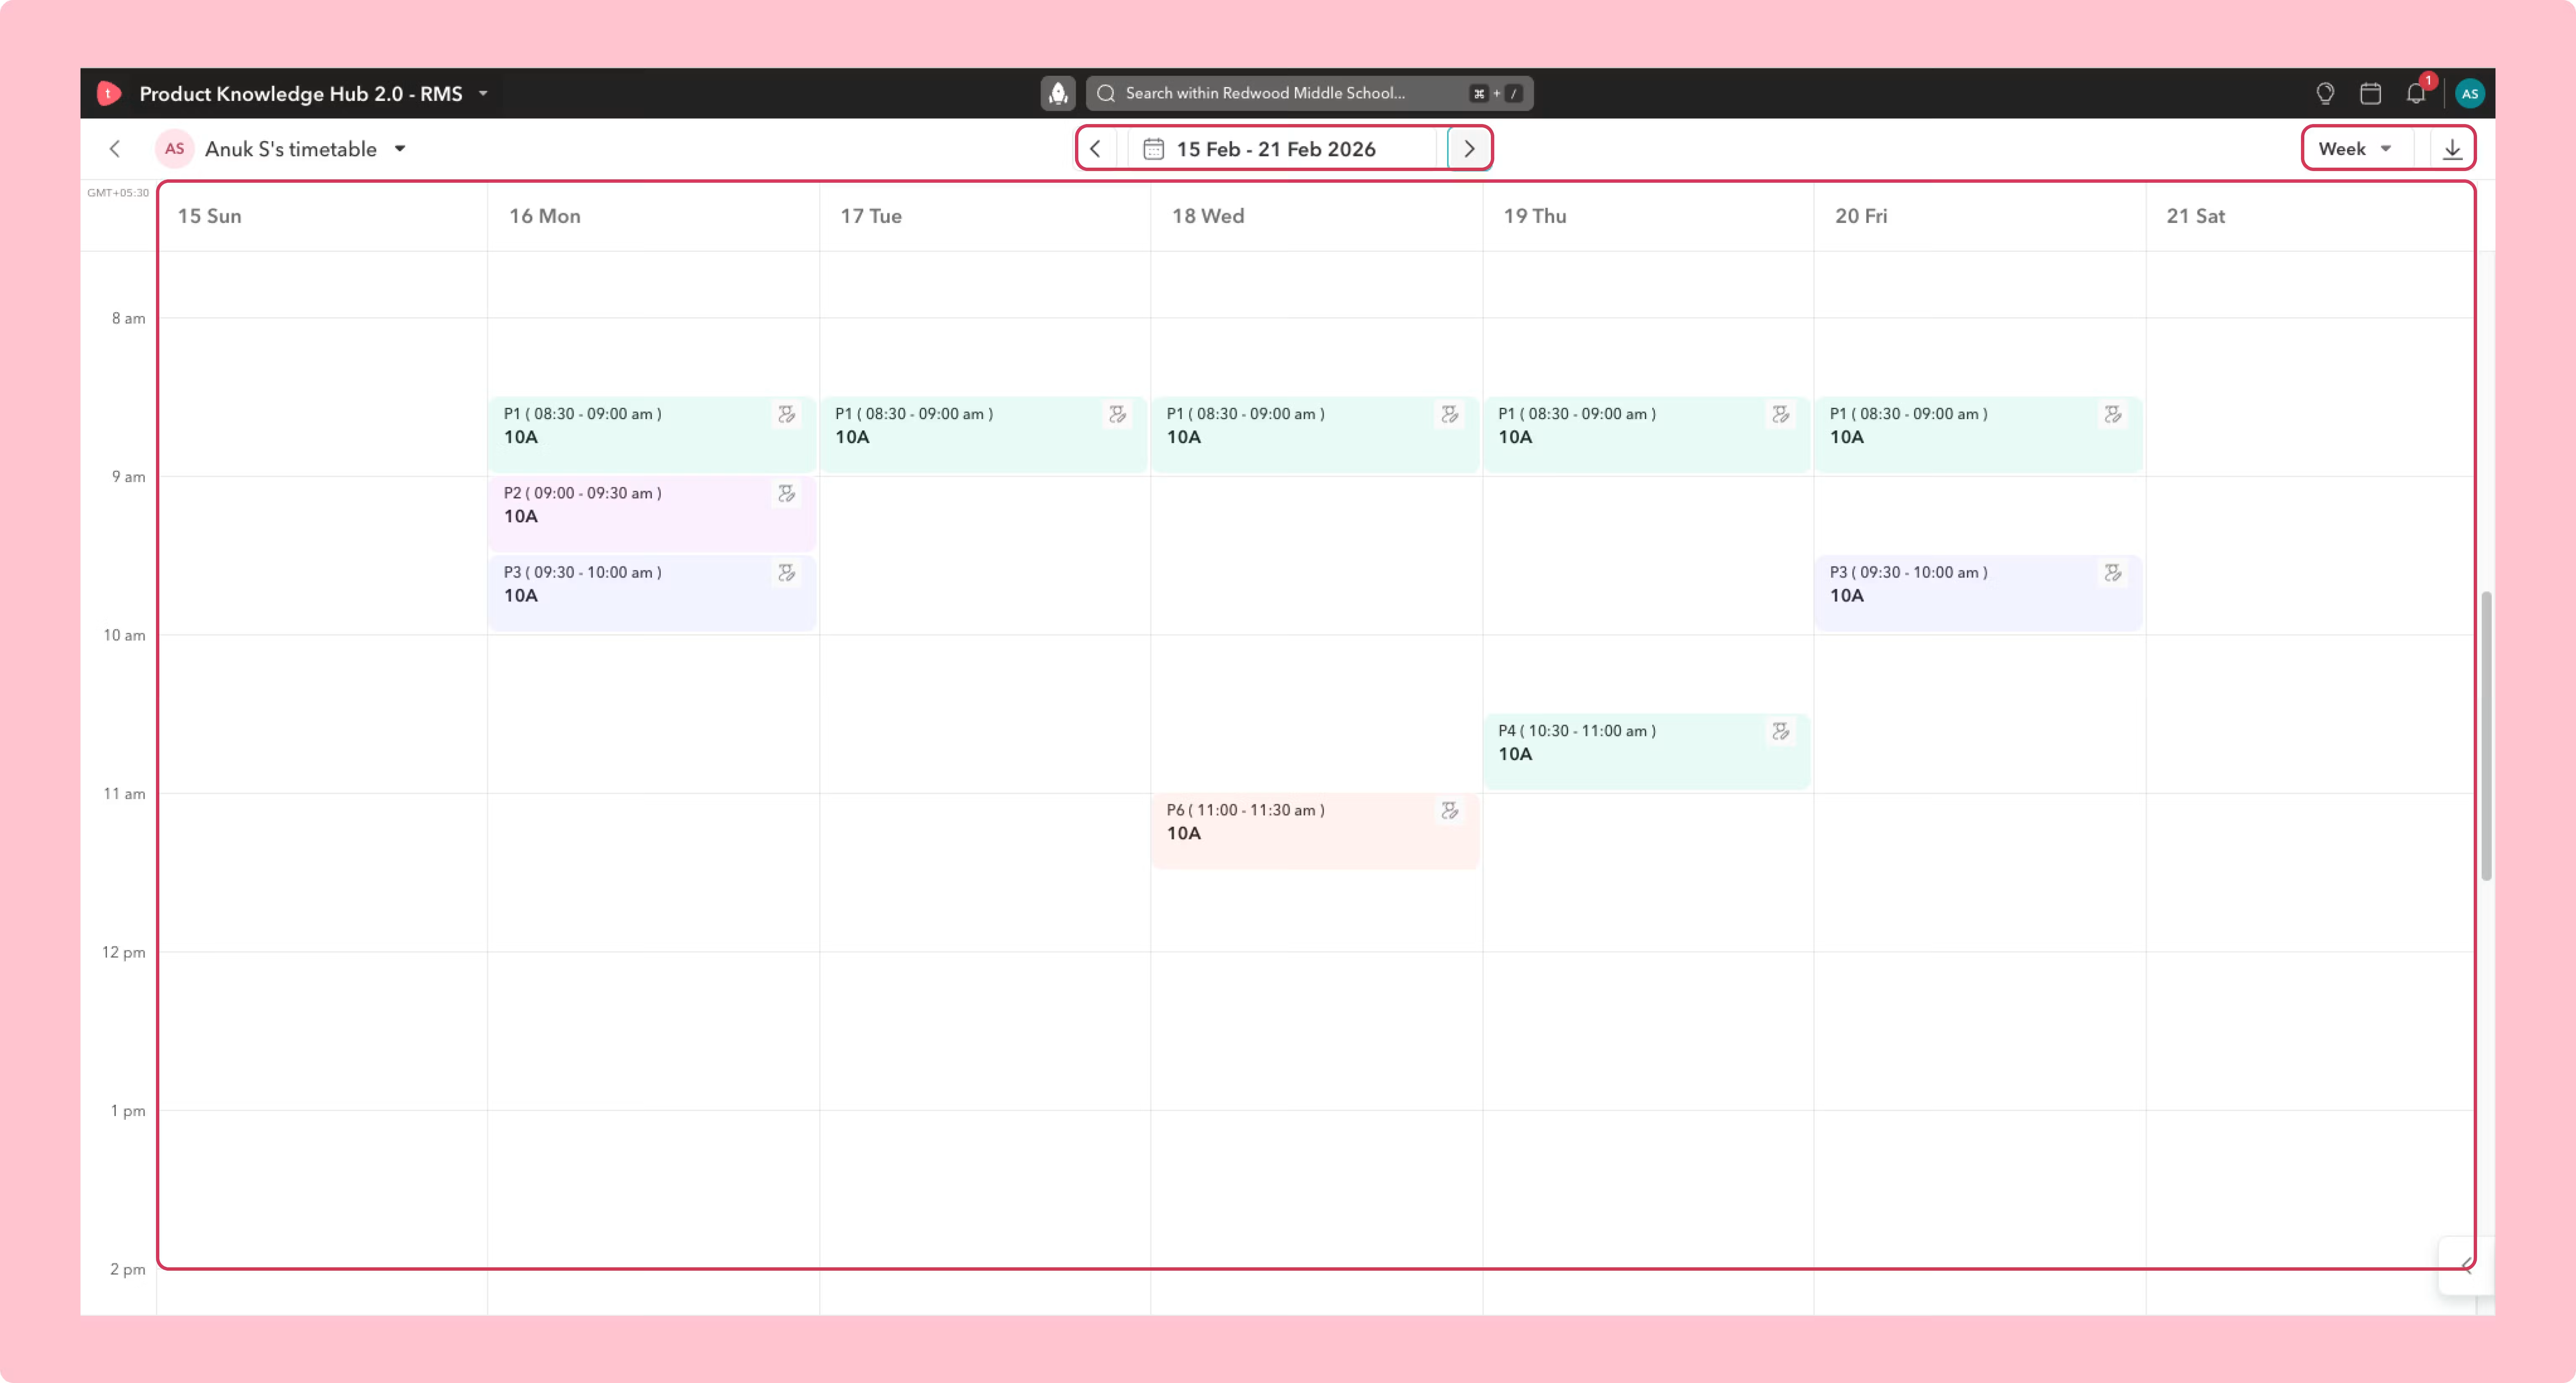Click substitute icon on Thursday P4
The width and height of the screenshot is (2576, 1383).
pos(1781,730)
